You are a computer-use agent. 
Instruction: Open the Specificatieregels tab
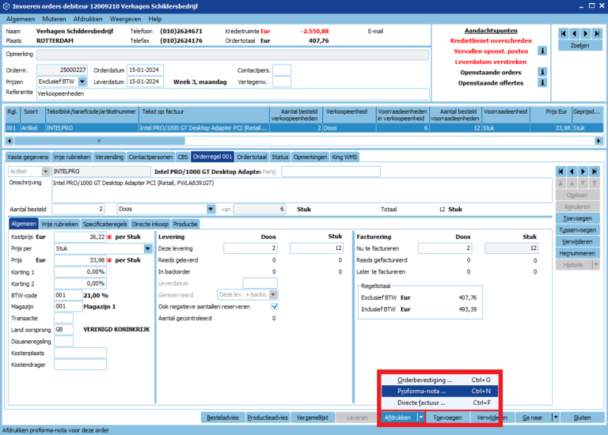click(105, 224)
